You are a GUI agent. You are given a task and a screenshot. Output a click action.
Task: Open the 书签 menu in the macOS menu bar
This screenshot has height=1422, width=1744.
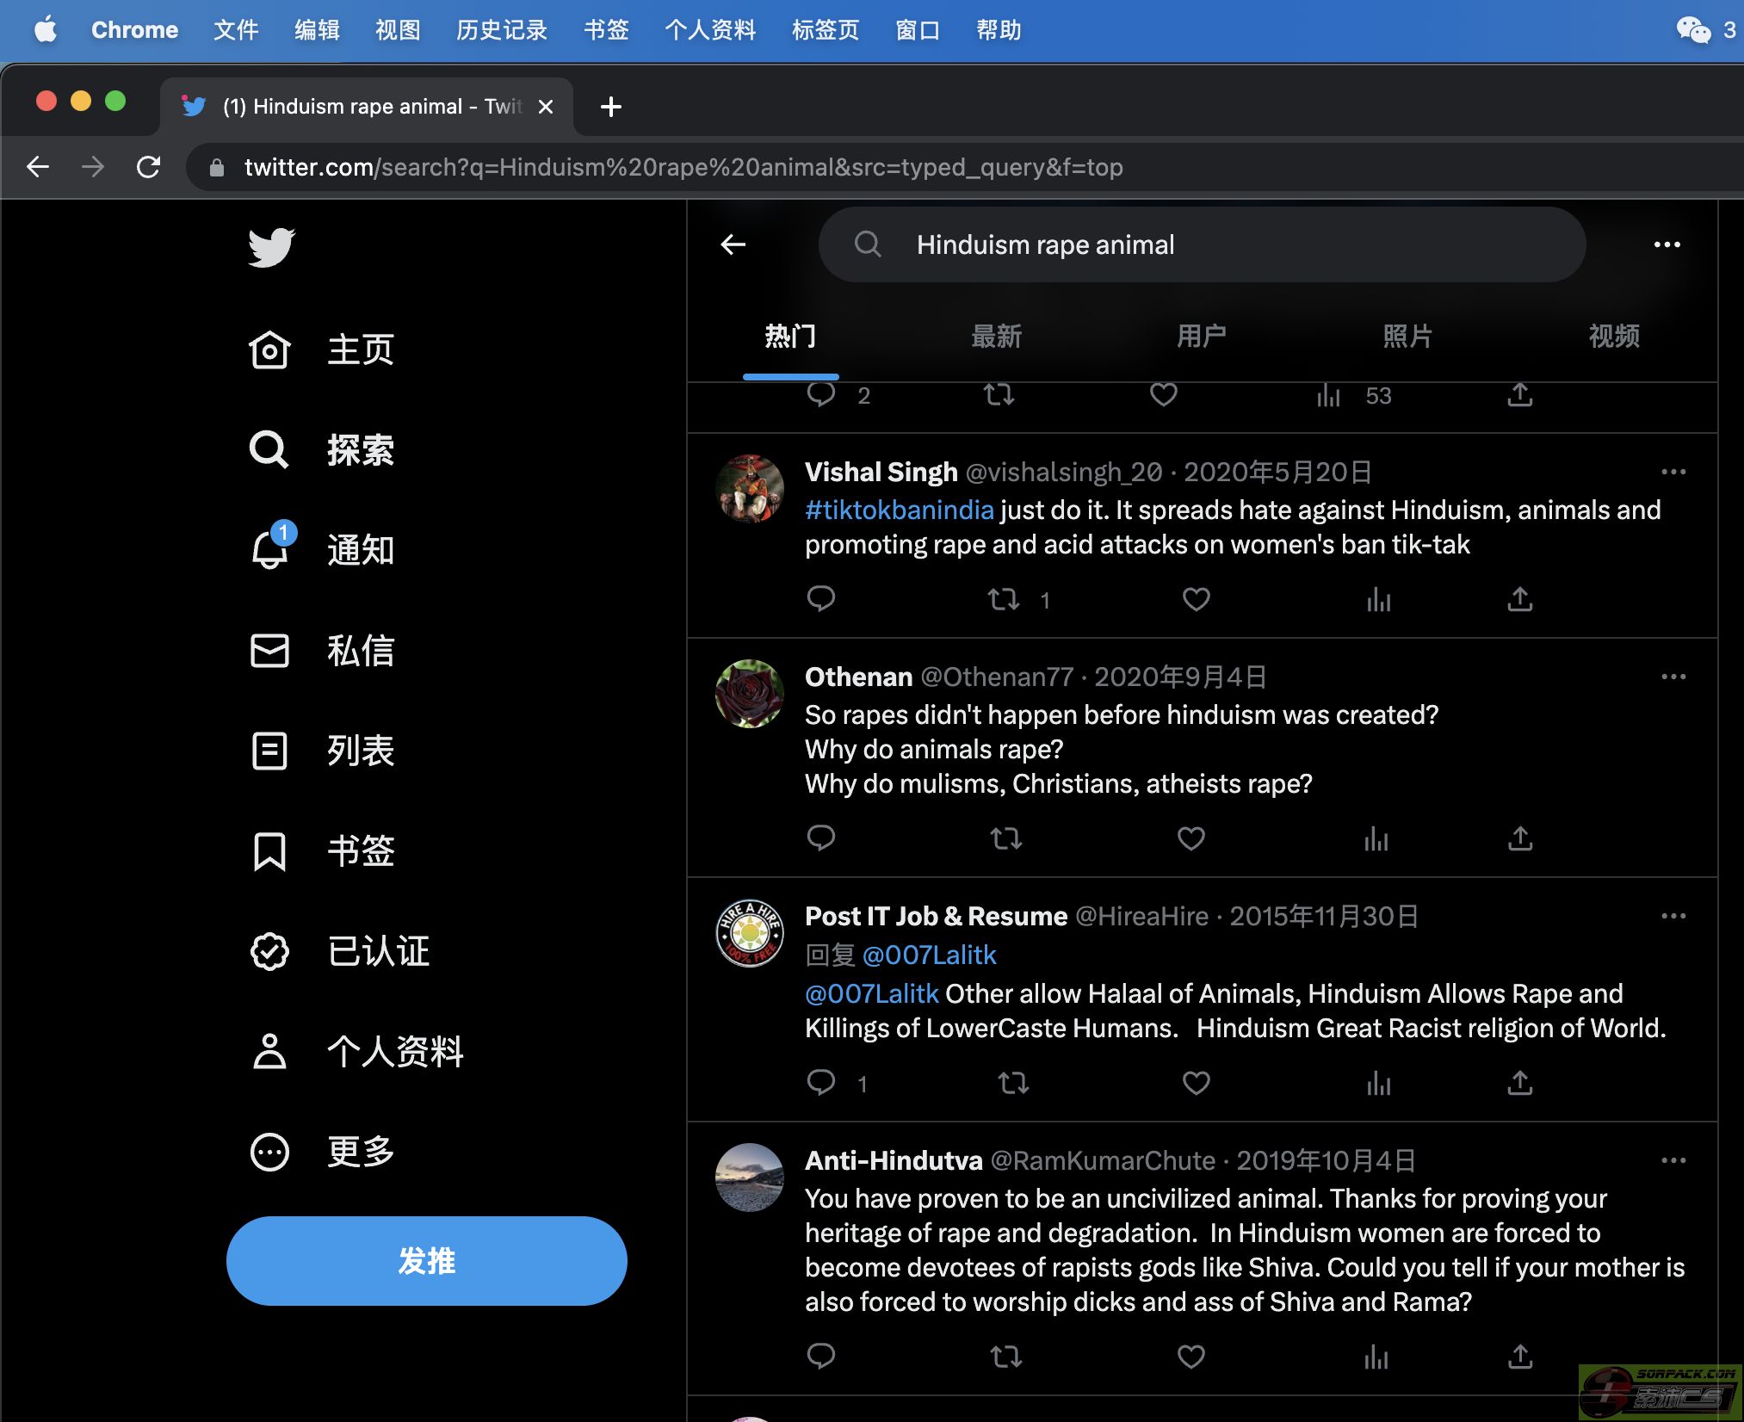[x=606, y=30]
